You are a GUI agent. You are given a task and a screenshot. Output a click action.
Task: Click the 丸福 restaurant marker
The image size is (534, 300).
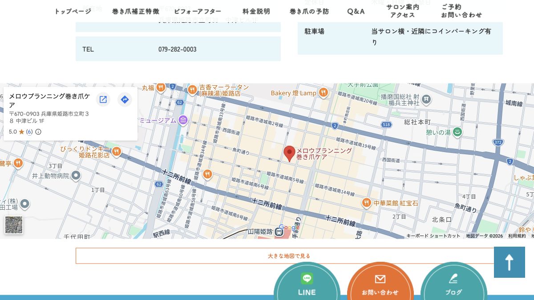161,87
